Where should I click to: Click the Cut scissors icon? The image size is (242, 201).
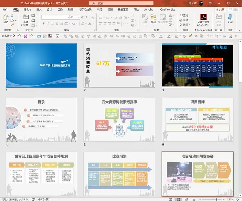pyautogui.click(x=12, y=16)
